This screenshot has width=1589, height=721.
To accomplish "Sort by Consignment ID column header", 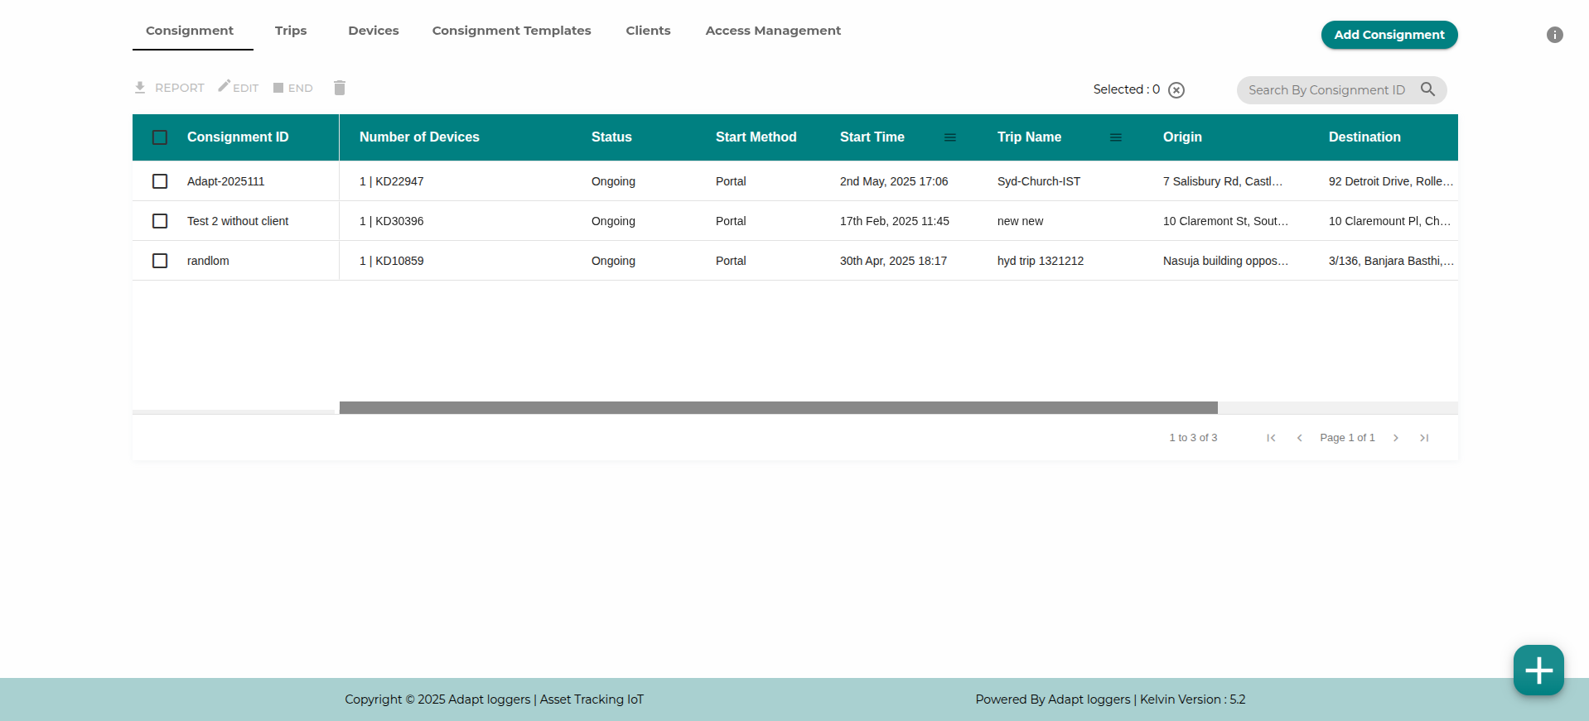I will pyautogui.click(x=238, y=137).
